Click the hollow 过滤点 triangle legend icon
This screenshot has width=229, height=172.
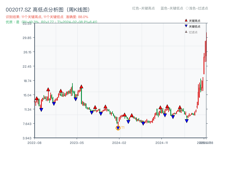(x=186, y=32)
